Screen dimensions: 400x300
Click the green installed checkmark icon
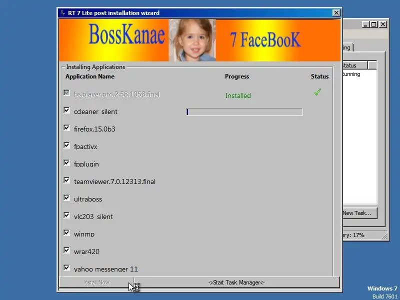click(317, 92)
